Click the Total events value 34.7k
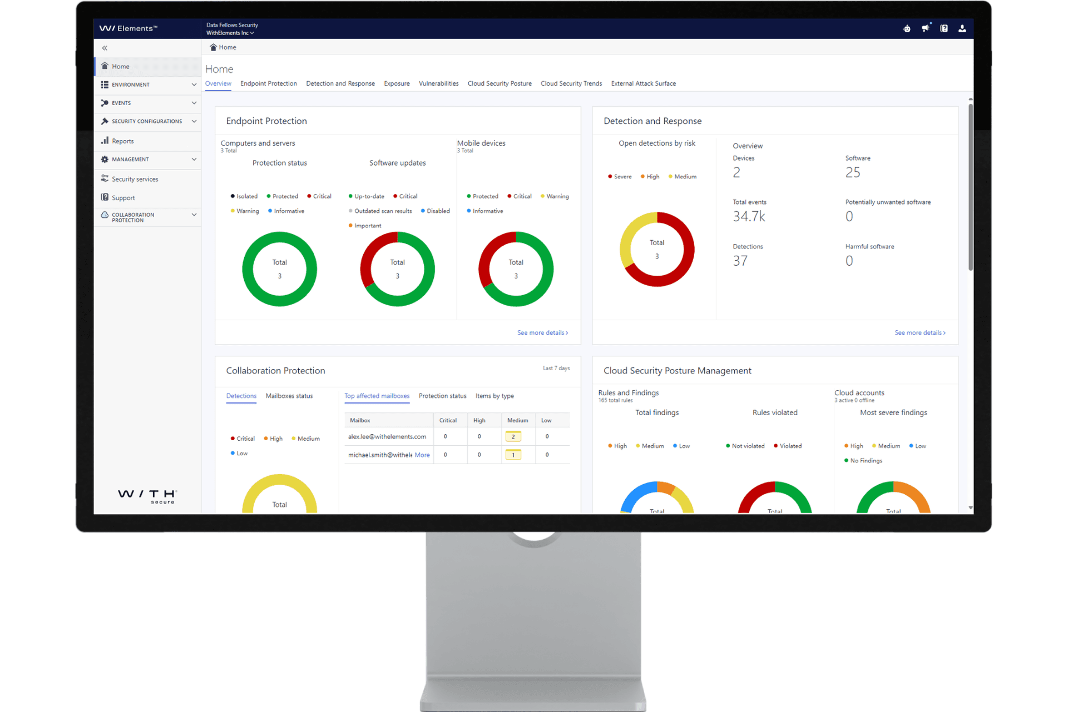This screenshot has width=1068, height=712. [x=749, y=216]
